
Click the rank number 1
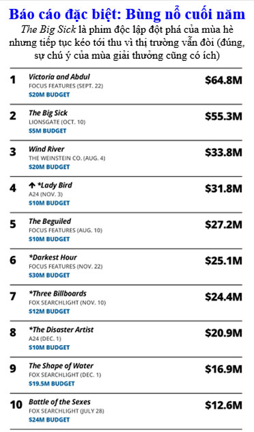pyautogui.click(x=13, y=80)
